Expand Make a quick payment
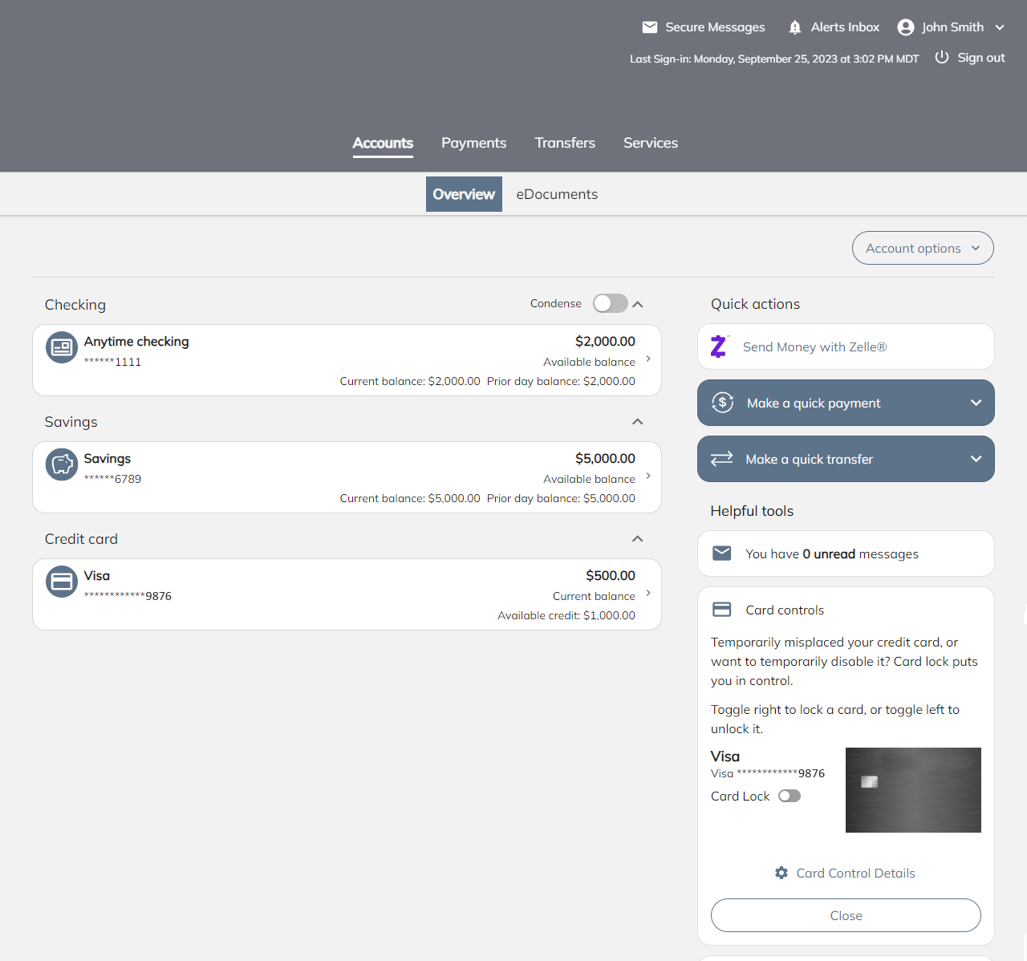Screen dimensions: 1027x961 point(846,403)
